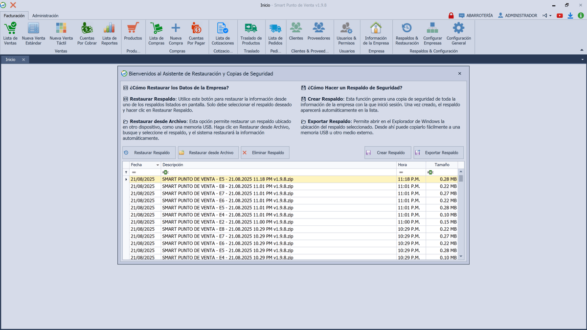Open the tab list dropdown at far right

583,60
